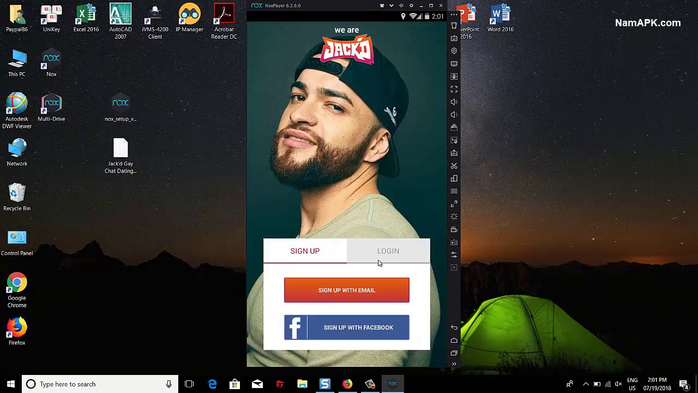The width and height of the screenshot is (698, 393).
Task: Click SIGN UP WITH FACEBOOK button
Action: coord(347,327)
